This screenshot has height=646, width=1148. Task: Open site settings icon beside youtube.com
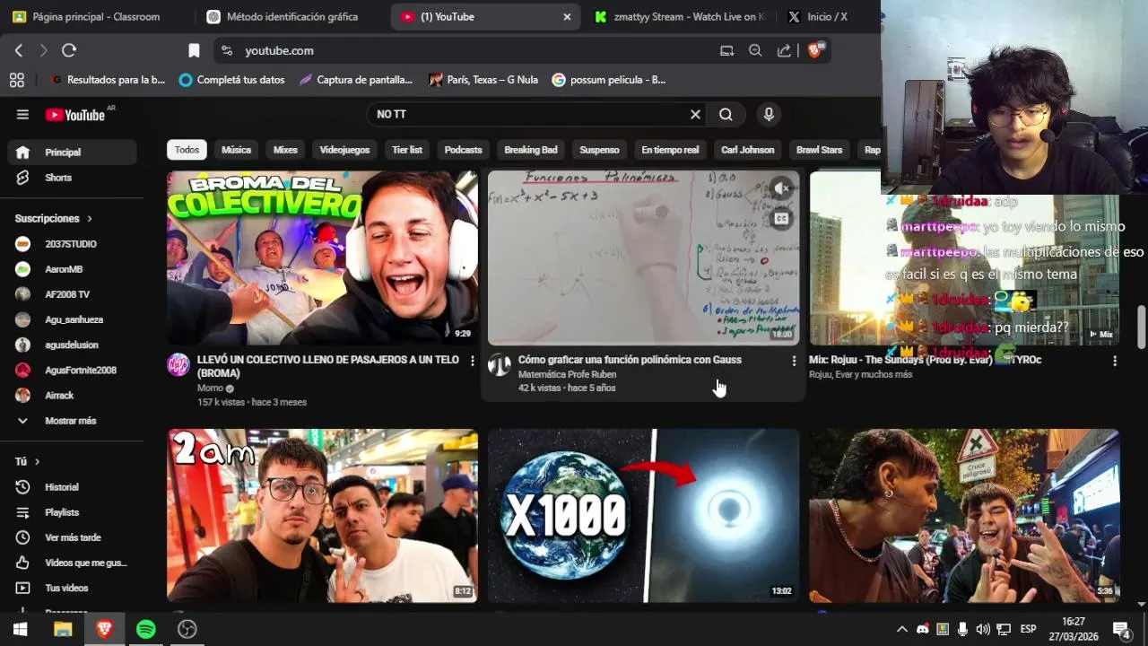[x=227, y=51]
